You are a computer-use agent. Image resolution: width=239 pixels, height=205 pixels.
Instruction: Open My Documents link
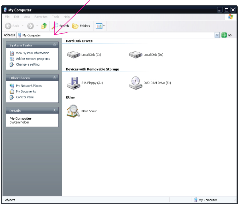click(26, 91)
